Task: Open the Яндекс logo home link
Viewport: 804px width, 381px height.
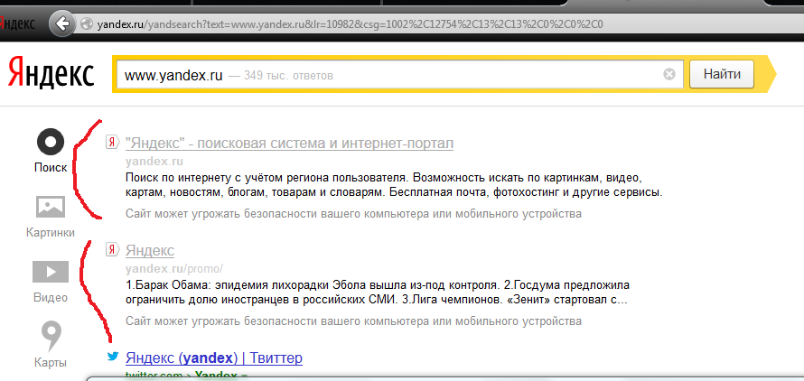Action: click(51, 73)
